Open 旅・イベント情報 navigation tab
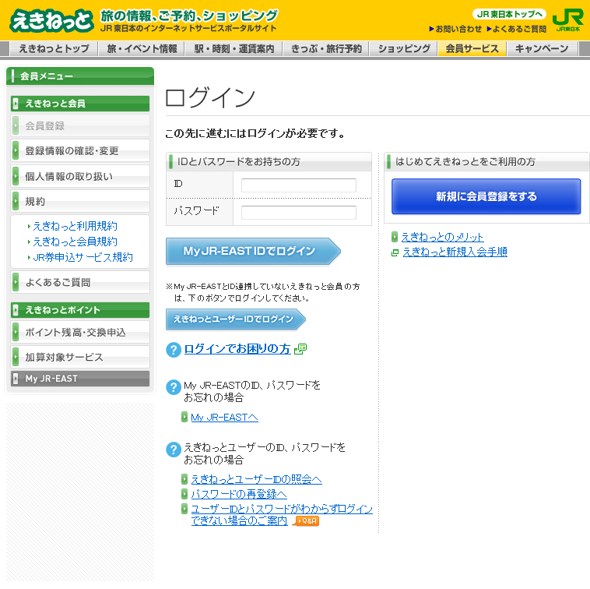590x589 pixels. coord(142,48)
